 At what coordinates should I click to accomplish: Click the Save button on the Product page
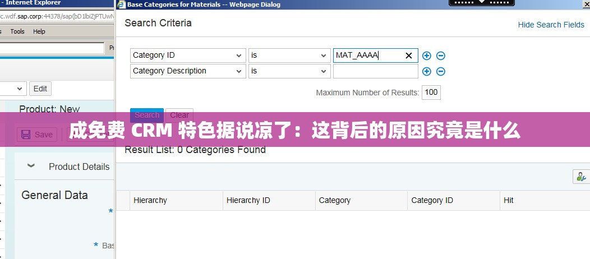[37, 135]
